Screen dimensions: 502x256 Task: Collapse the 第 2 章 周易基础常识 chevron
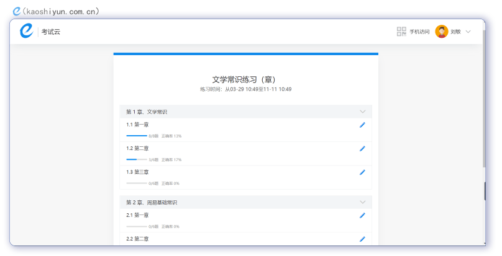[363, 202]
